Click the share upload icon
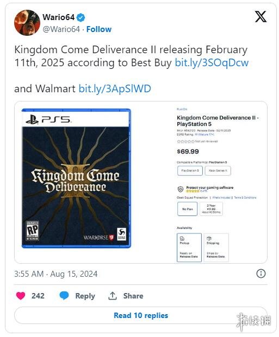 [x=113, y=296]
